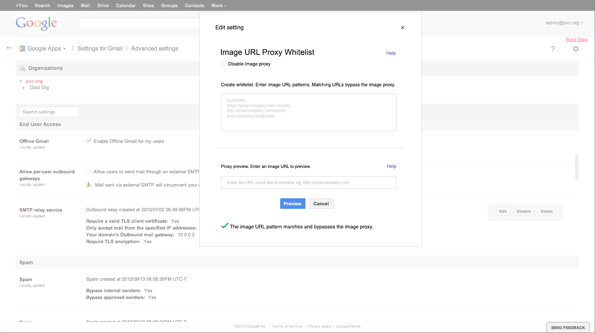This screenshot has height=333, width=595.
Task: Click the Spam section heading
Action: point(26,262)
